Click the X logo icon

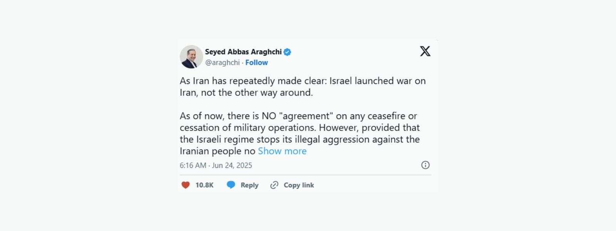pyautogui.click(x=425, y=51)
